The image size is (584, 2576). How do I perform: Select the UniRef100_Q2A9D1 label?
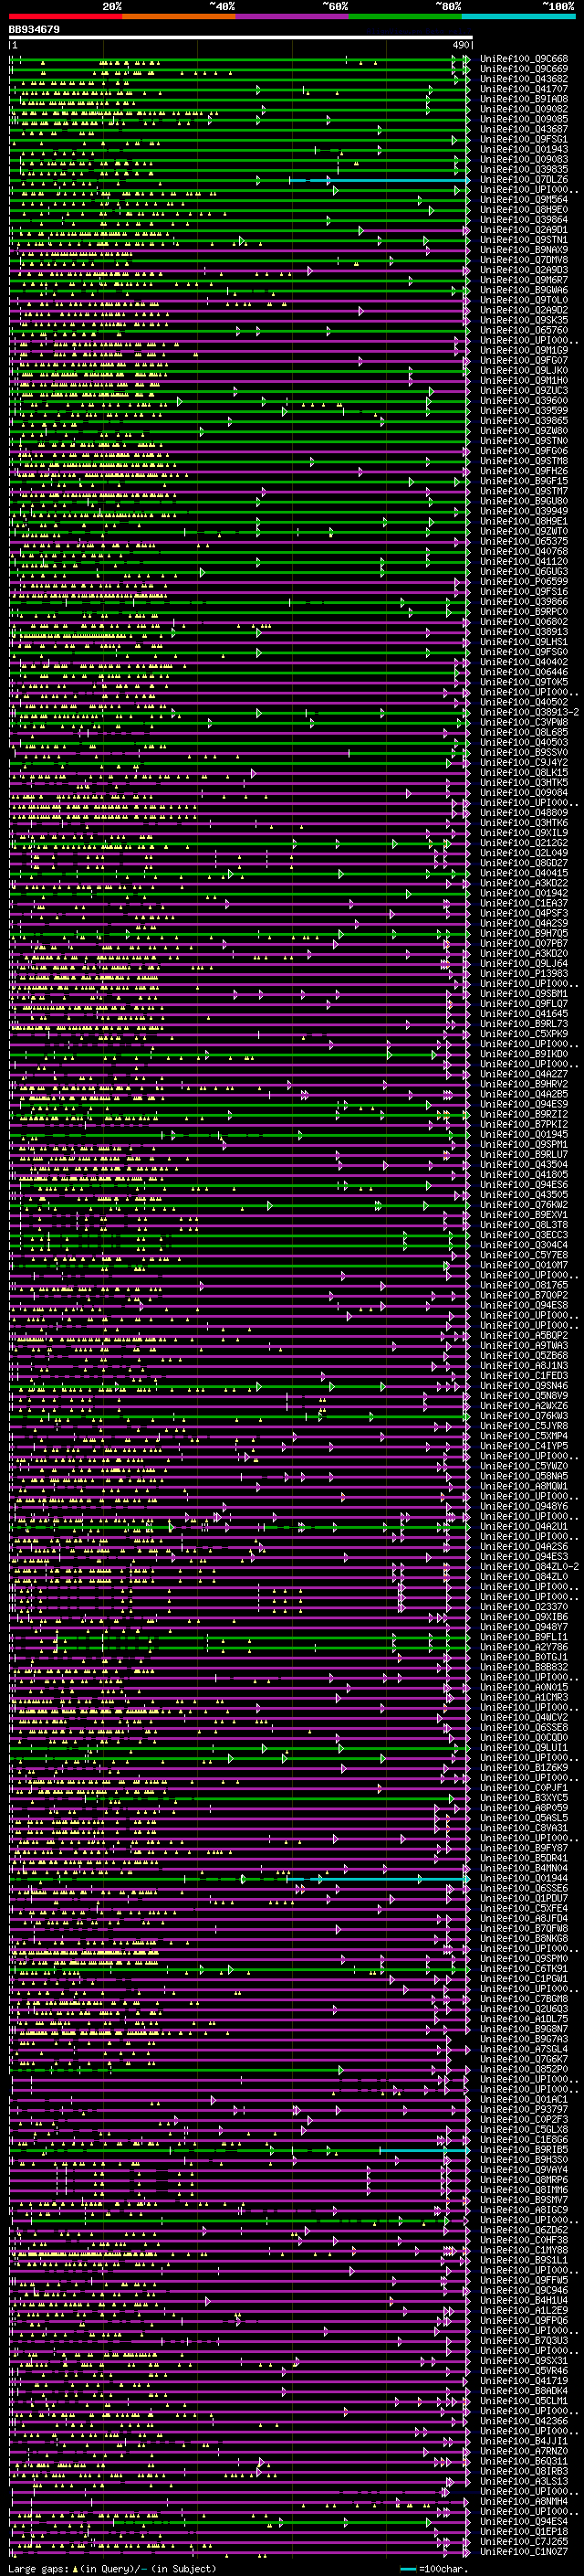point(524,230)
